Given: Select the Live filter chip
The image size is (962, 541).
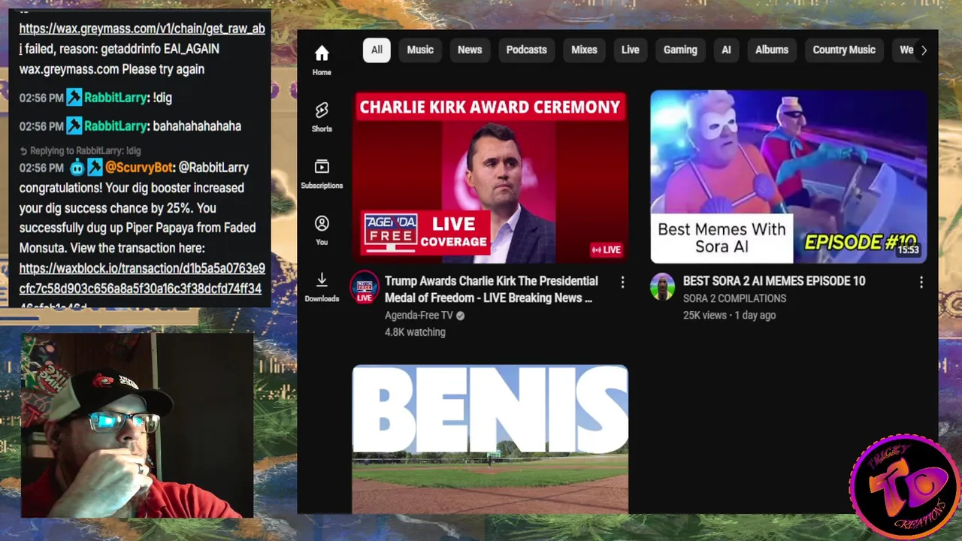Looking at the screenshot, I should point(630,50).
